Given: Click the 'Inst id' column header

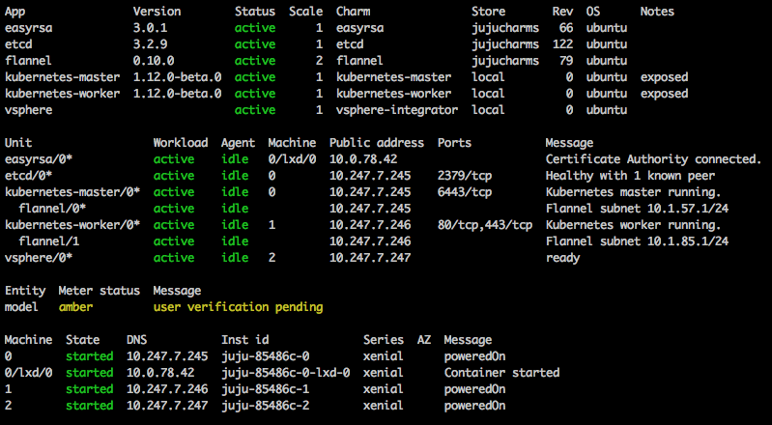Looking at the screenshot, I should tap(244, 340).
